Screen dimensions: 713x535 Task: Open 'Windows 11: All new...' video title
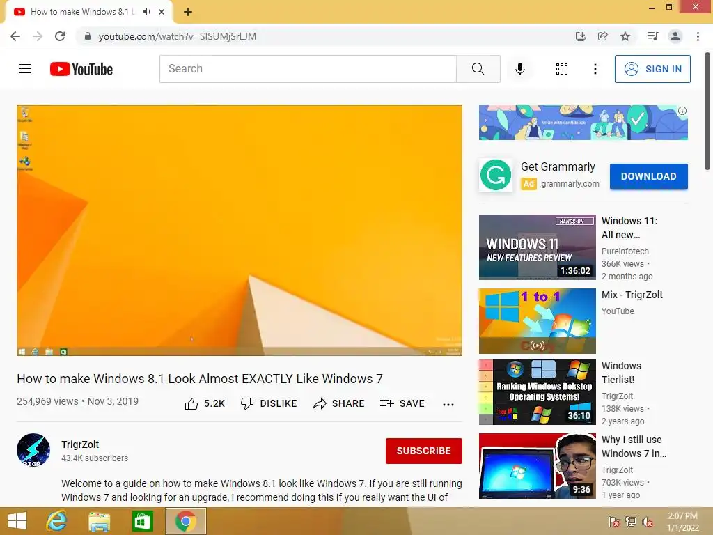coord(629,228)
